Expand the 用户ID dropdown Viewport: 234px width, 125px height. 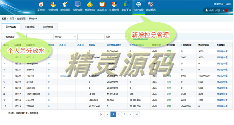pos(65,37)
